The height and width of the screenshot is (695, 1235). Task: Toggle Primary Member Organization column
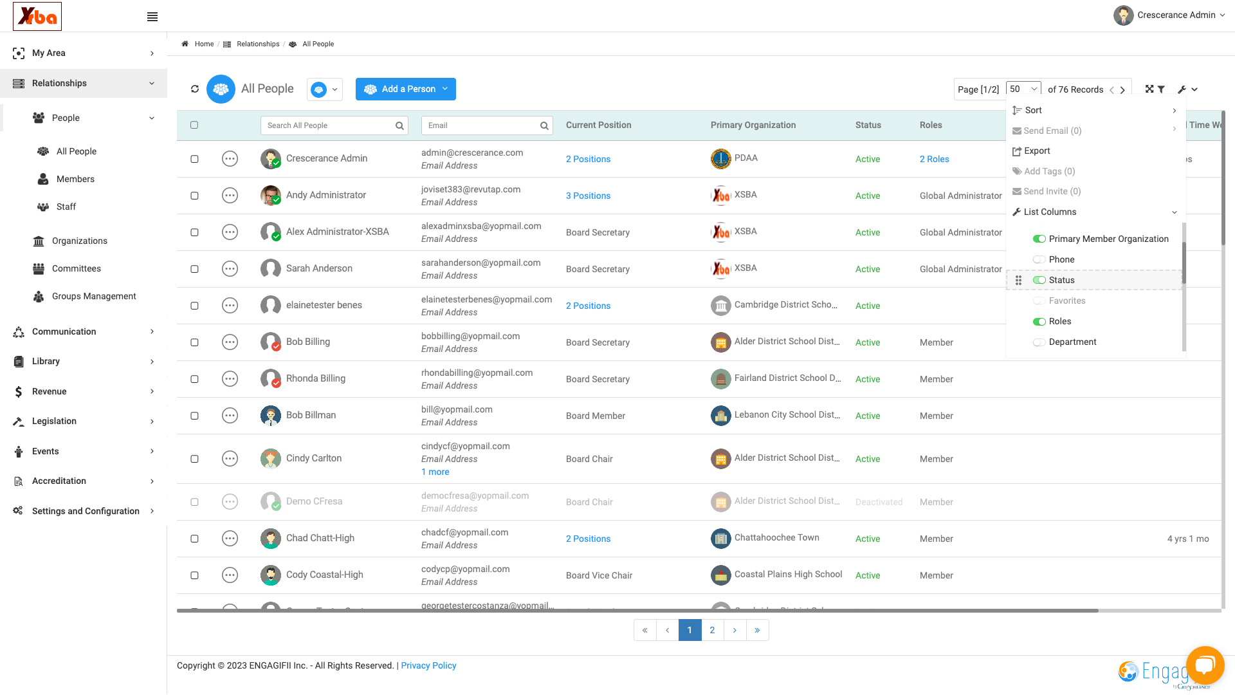[1039, 239]
